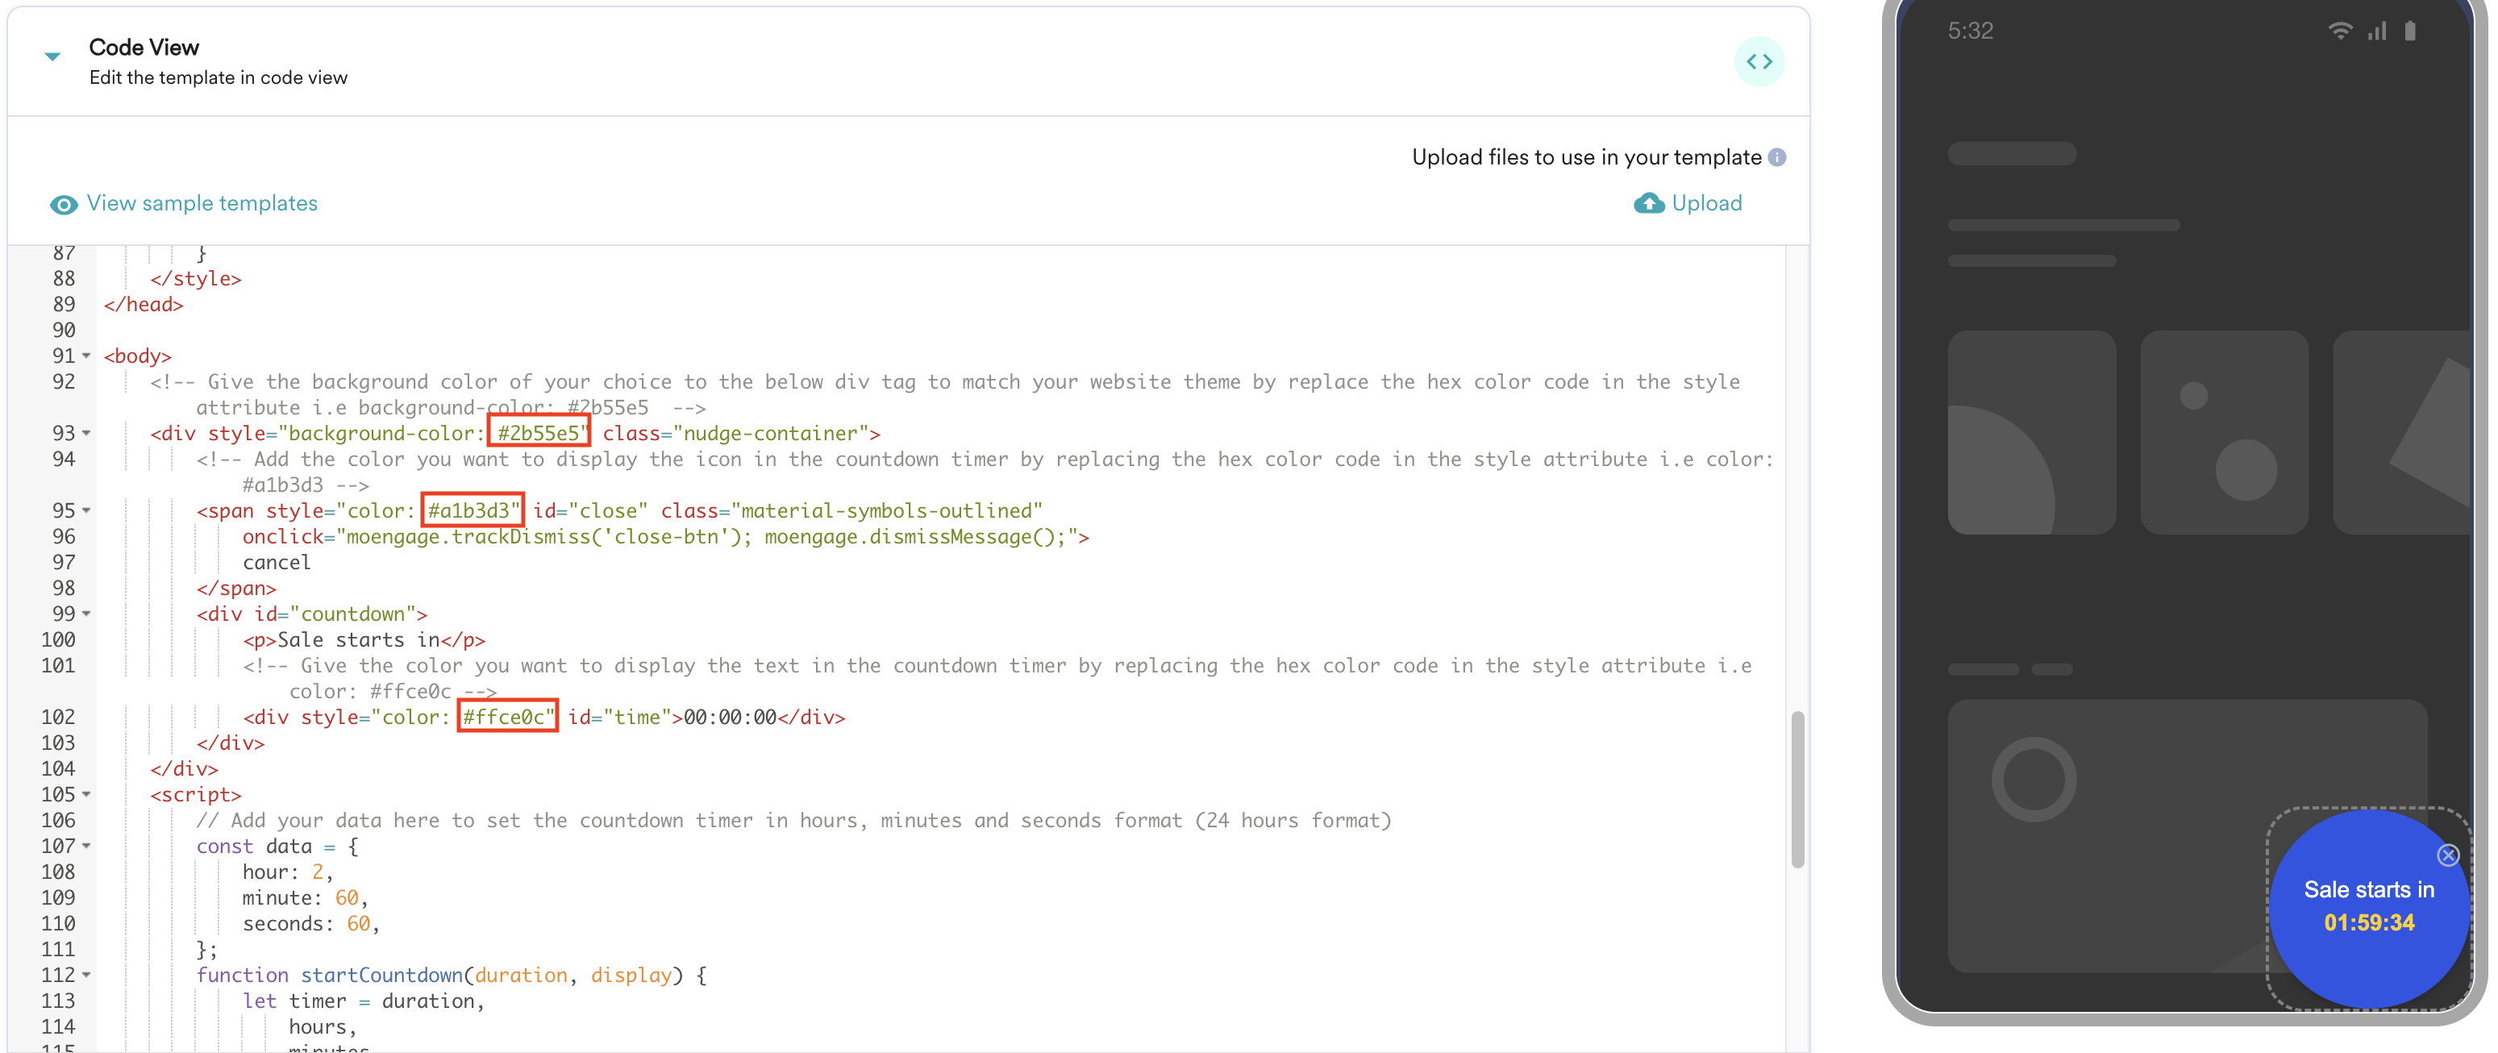Click the Wi-Fi icon in phone status bar
The image size is (2498, 1053).
coord(2341,30)
